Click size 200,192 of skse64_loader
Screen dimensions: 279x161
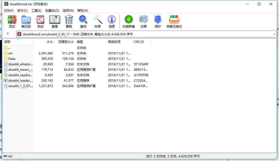(47, 80)
